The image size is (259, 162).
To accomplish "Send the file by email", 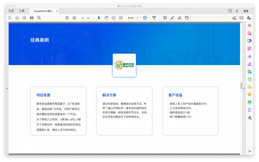I will click(242, 18).
